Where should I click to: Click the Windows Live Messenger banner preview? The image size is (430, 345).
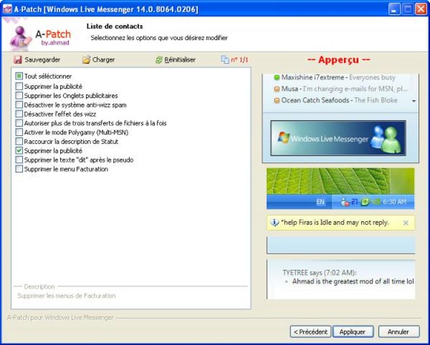coord(338,138)
